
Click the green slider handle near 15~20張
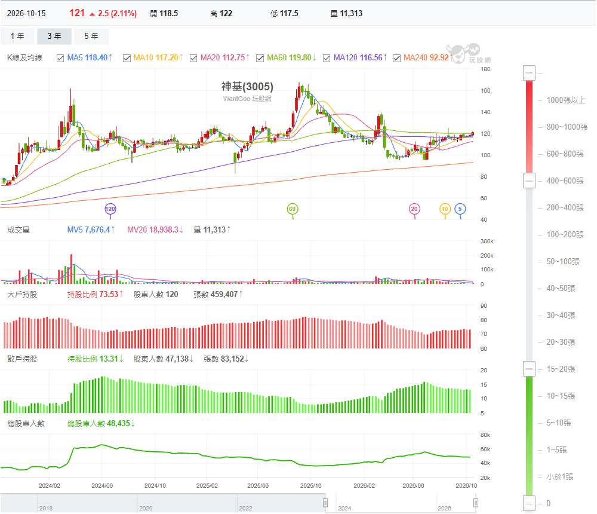point(529,369)
